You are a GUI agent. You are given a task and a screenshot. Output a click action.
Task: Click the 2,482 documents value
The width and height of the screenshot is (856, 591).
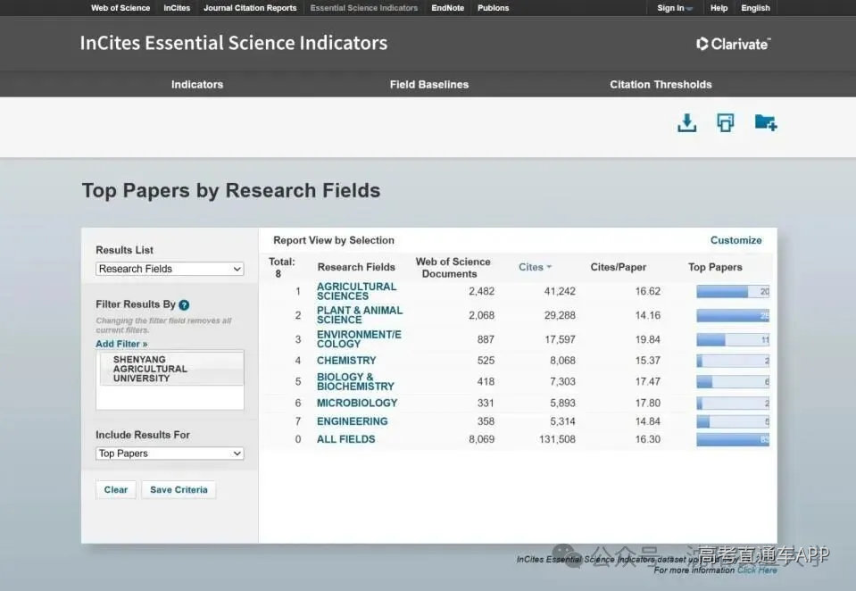(481, 291)
